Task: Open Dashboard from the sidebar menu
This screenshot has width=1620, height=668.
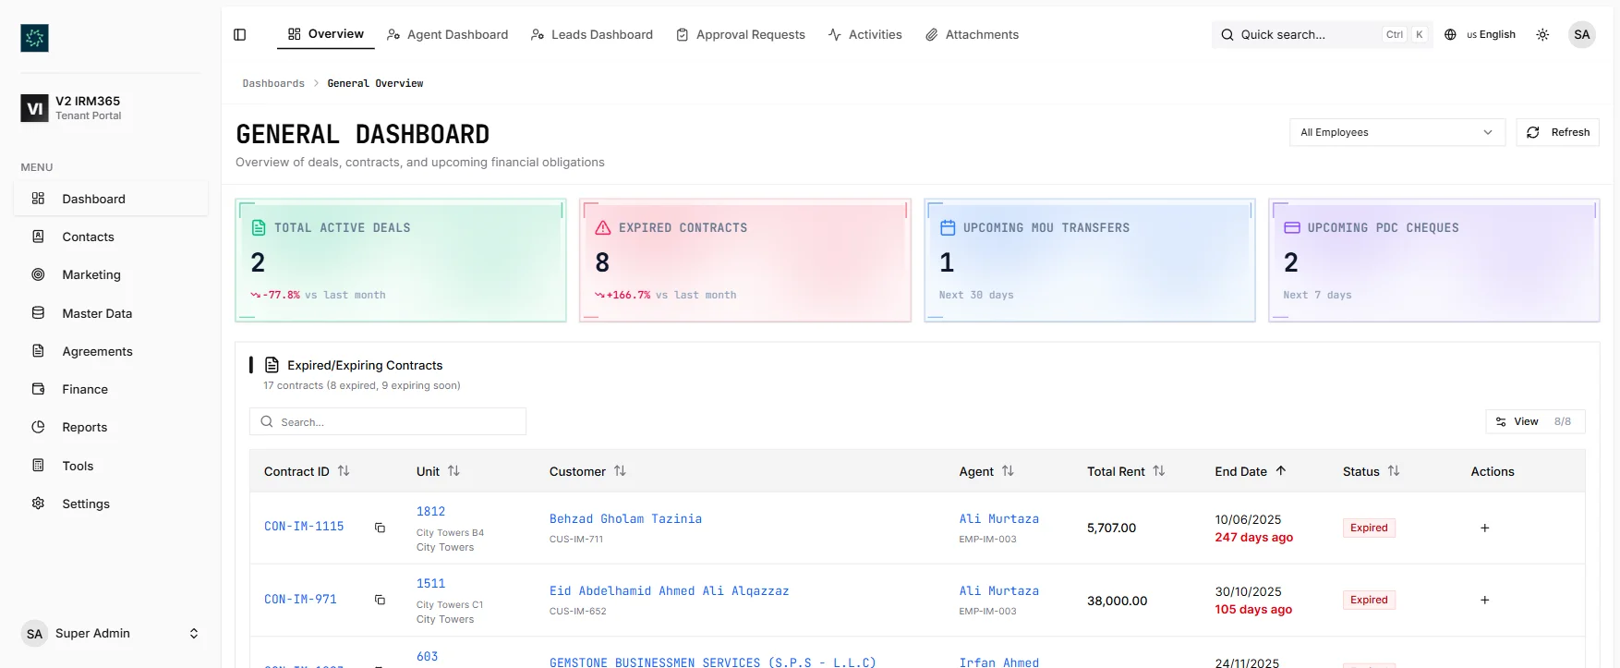Action: click(111, 199)
